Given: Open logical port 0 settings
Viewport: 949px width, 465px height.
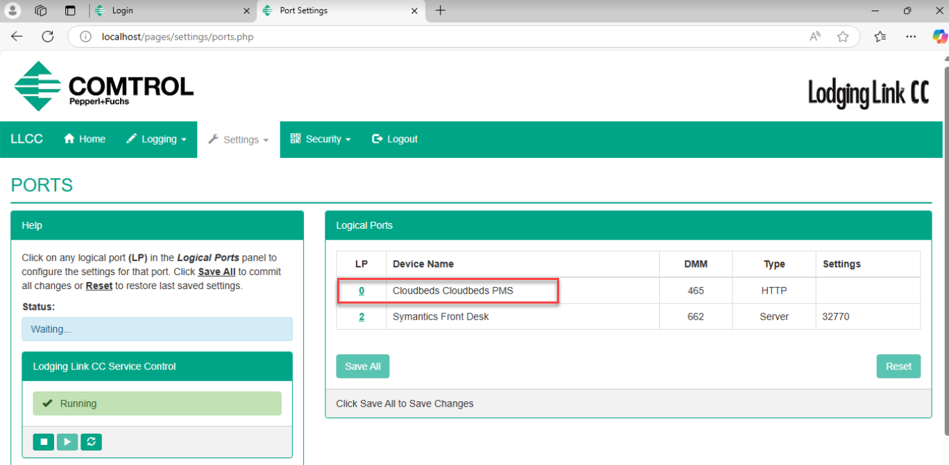Looking at the screenshot, I should 361,291.
